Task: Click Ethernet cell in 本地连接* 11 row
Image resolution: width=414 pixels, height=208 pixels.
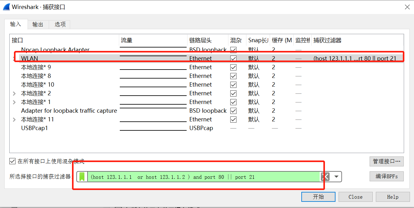Action: 200,119
